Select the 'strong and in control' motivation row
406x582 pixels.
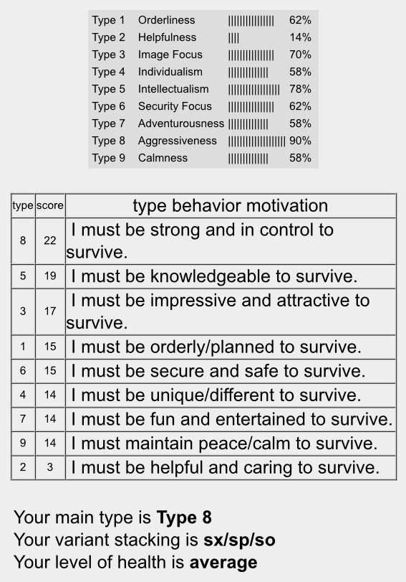[x=204, y=241]
